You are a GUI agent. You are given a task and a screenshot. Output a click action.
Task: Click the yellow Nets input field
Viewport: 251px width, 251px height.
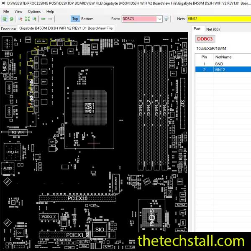click(218, 19)
